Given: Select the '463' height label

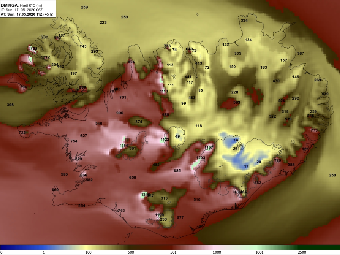Looking at the screenshot, I should coord(192,98).
